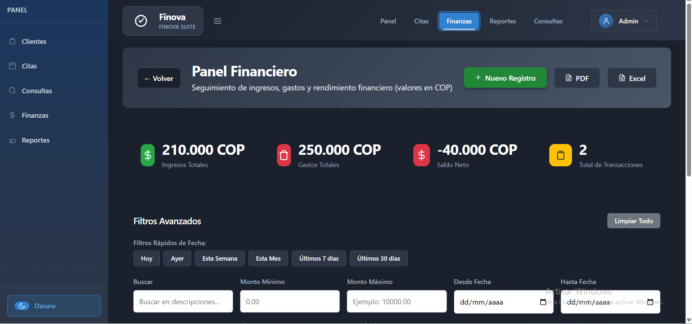Select the Hoy quick date filter
The width and height of the screenshot is (692, 324).
pos(146,258)
